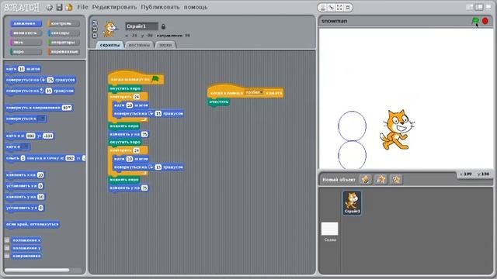The image size is (497, 279).
Task: Choose new sprite from file
Action: (381, 180)
